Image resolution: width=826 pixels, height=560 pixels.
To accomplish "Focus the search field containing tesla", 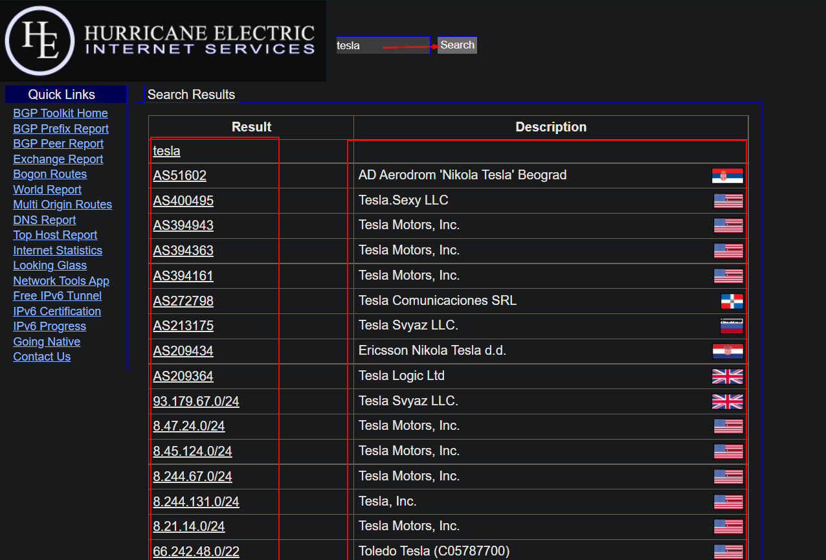I will coord(382,45).
